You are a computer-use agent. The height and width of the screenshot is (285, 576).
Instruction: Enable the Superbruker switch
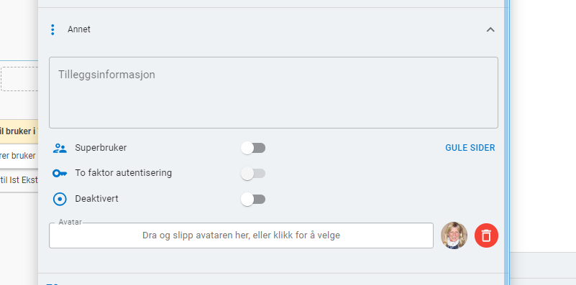252,148
